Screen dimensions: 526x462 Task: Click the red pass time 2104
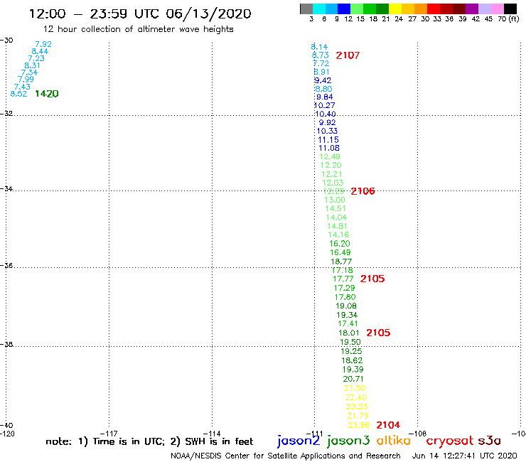coord(388,425)
